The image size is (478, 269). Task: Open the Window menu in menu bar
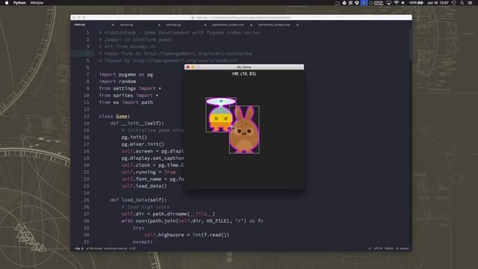pyautogui.click(x=37, y=3)
